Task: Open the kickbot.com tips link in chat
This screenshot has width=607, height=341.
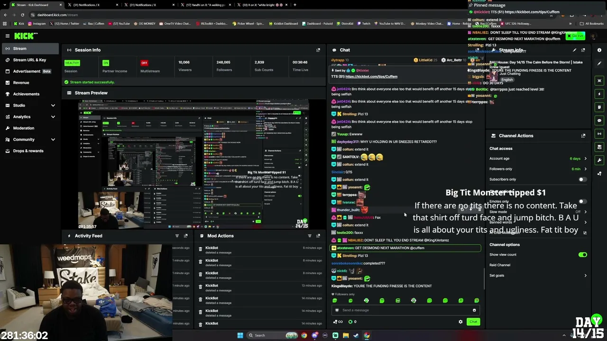Action: pos(371,77)
